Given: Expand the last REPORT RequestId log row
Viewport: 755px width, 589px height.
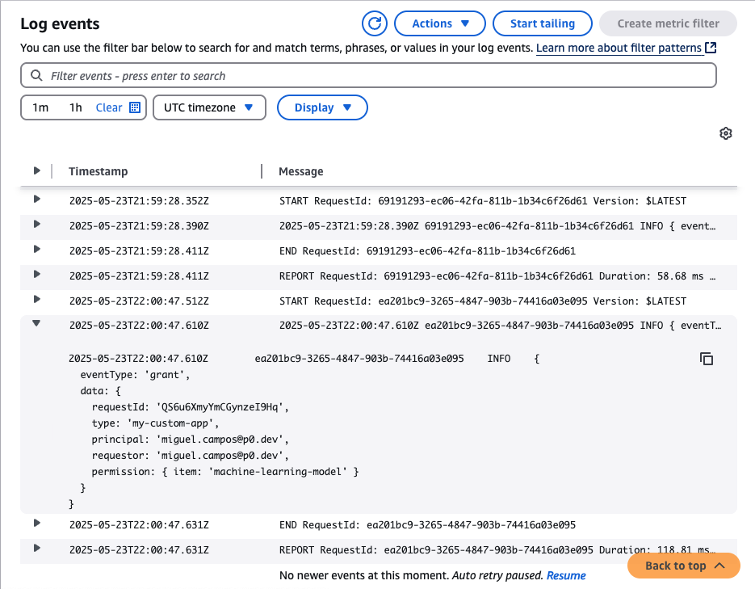Looking at the screenshot, I should tap(36, 549).
